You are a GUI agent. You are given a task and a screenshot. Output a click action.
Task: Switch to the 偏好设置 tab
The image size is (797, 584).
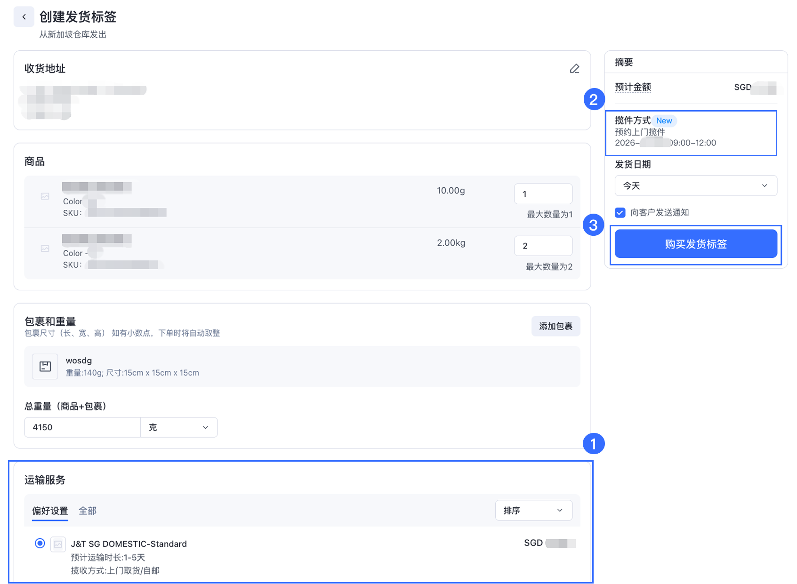click(x=50, y=511)
